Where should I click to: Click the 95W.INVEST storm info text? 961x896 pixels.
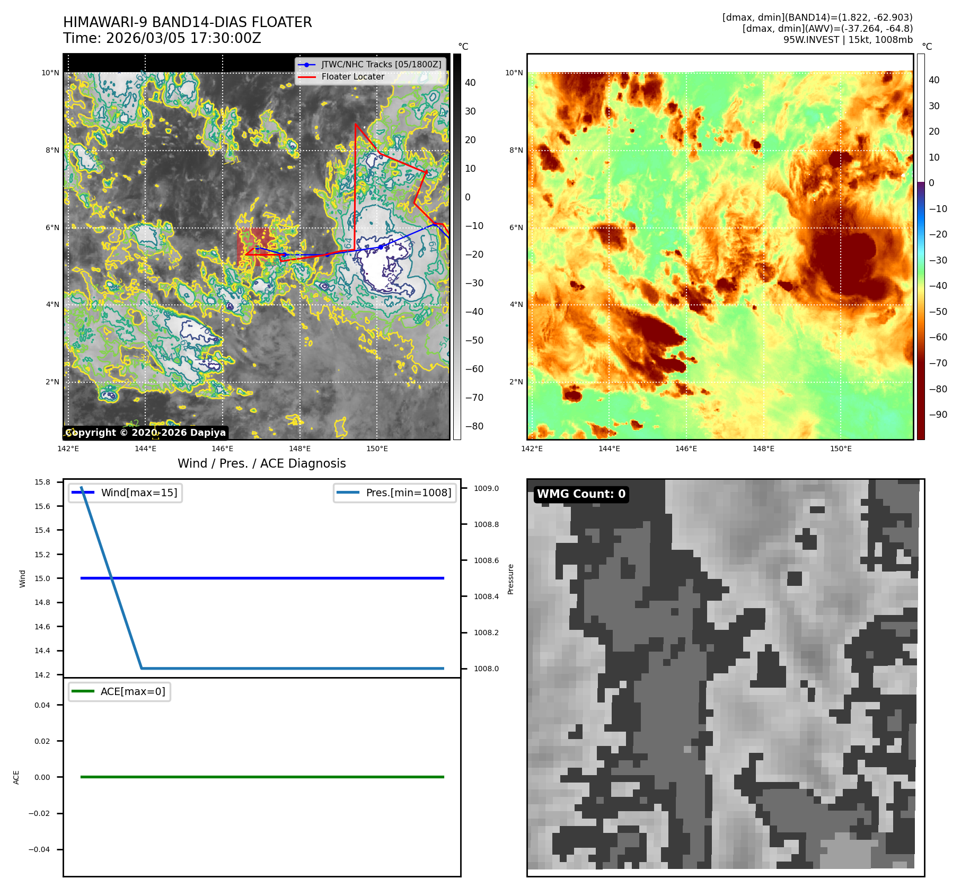848,40
